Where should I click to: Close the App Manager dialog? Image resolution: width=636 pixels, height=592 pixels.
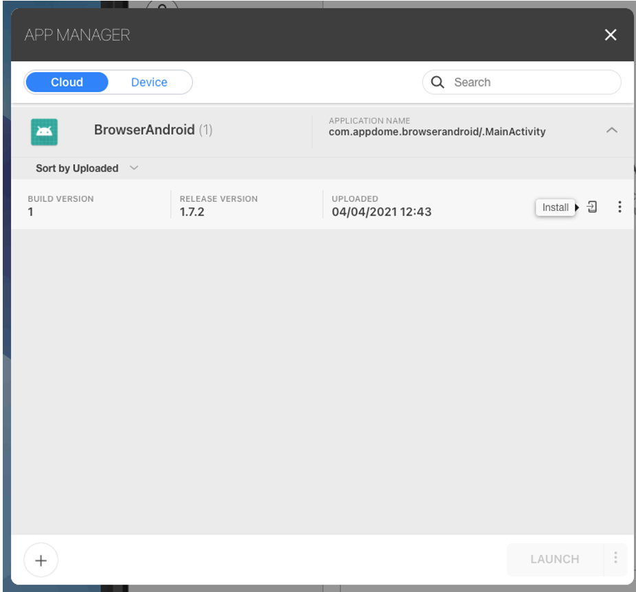[610, 35]
